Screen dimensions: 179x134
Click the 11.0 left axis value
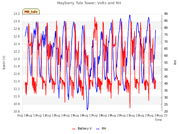[x=17, y=96]
